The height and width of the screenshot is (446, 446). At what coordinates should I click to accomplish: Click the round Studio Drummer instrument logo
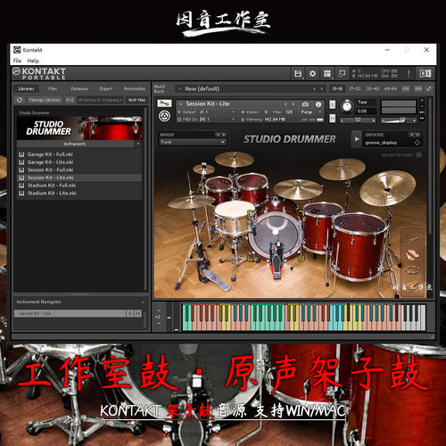click(164, 116)
